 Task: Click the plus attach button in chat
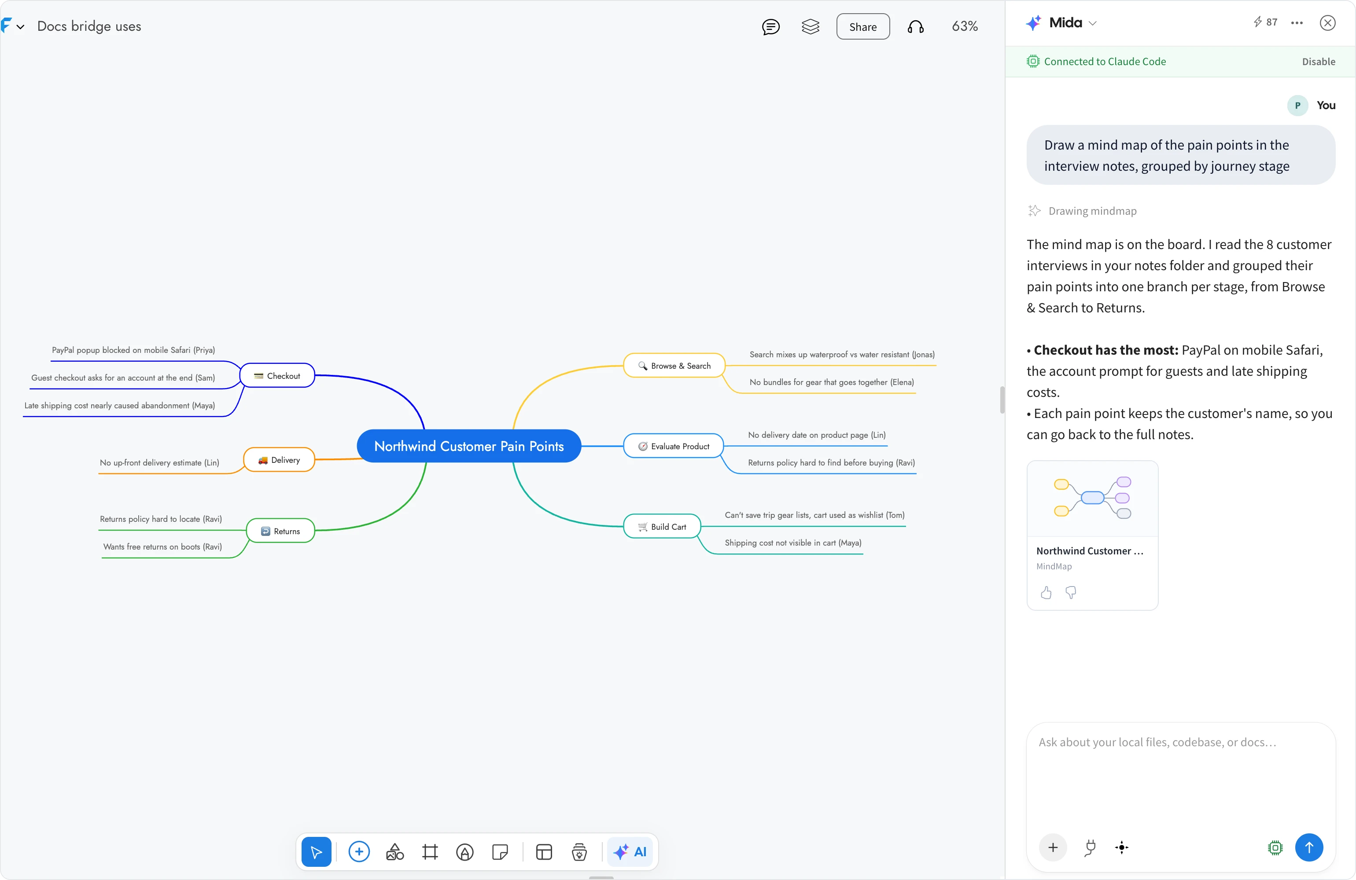coord(1053,847)
